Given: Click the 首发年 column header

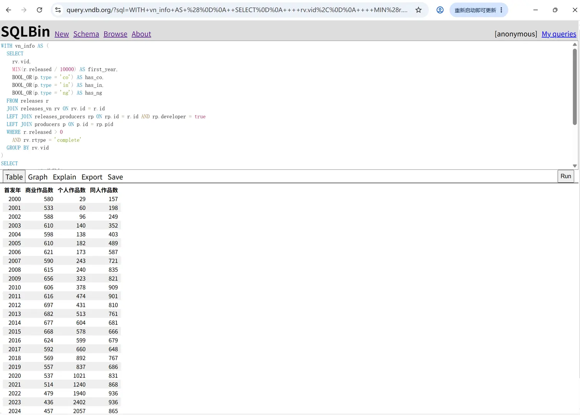Looking at the screenshot, I should (12, 190).
